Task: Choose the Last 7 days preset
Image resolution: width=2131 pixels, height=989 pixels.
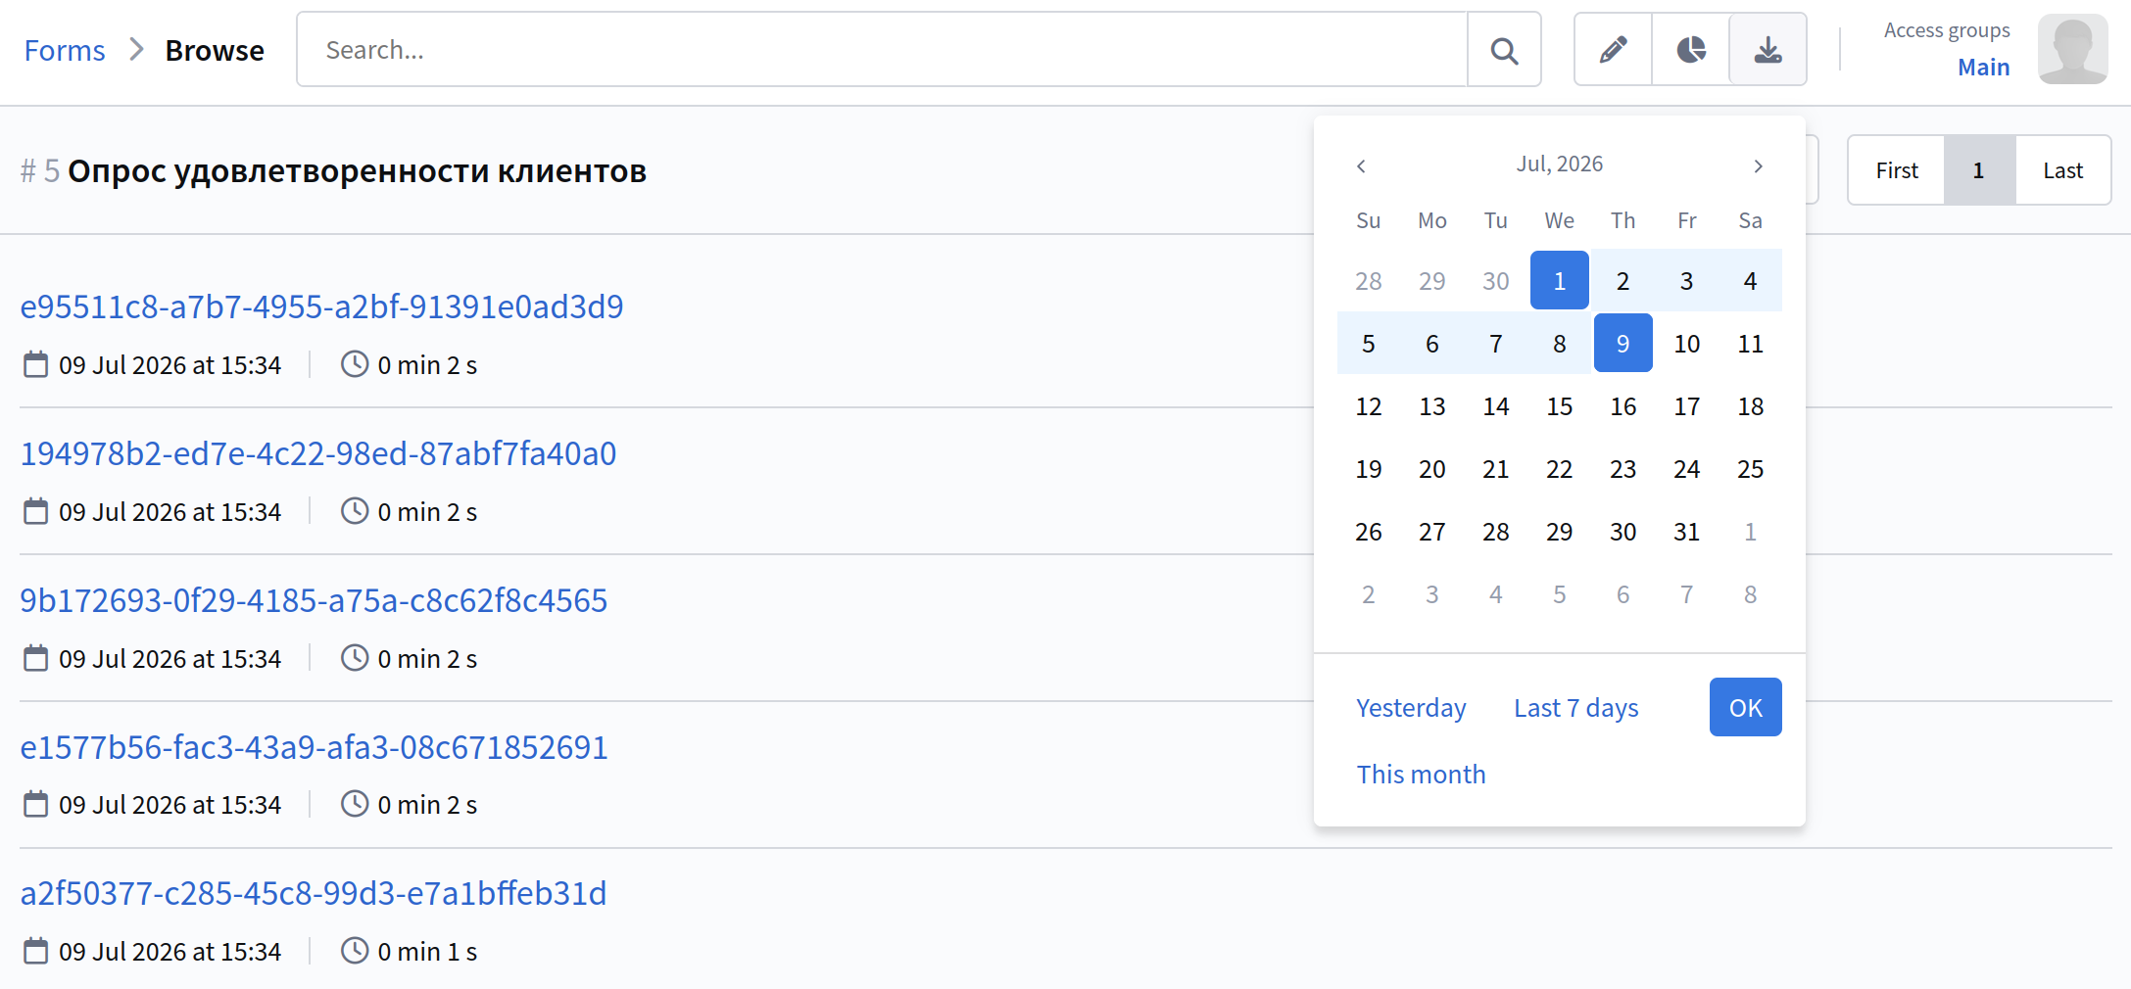Action: 1576,708
